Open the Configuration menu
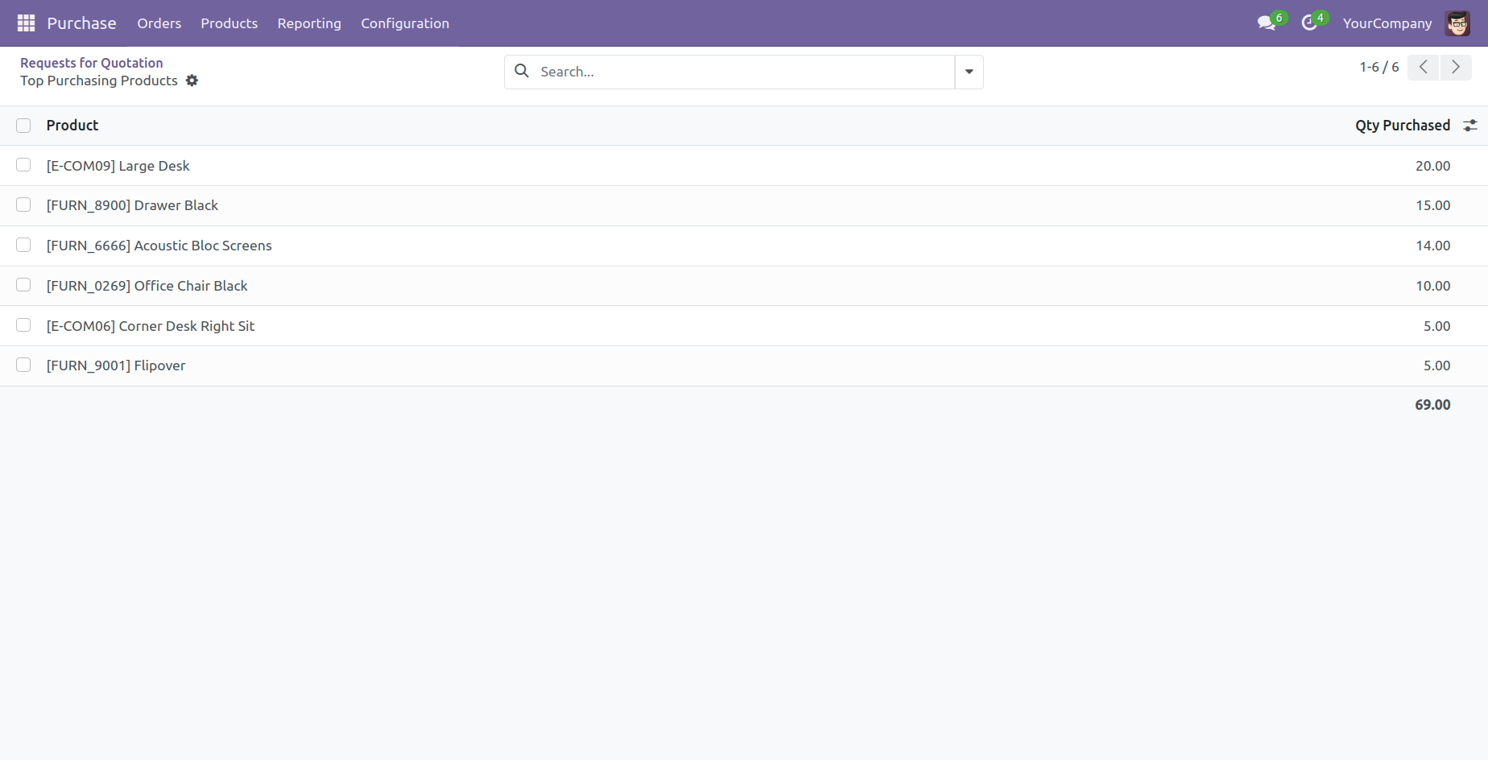This screenshot has height=760, width=1488. click(x=405, y=23)
